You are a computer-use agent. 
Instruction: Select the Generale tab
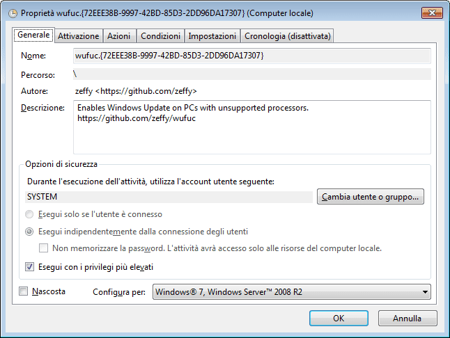[x=33, y=35]
